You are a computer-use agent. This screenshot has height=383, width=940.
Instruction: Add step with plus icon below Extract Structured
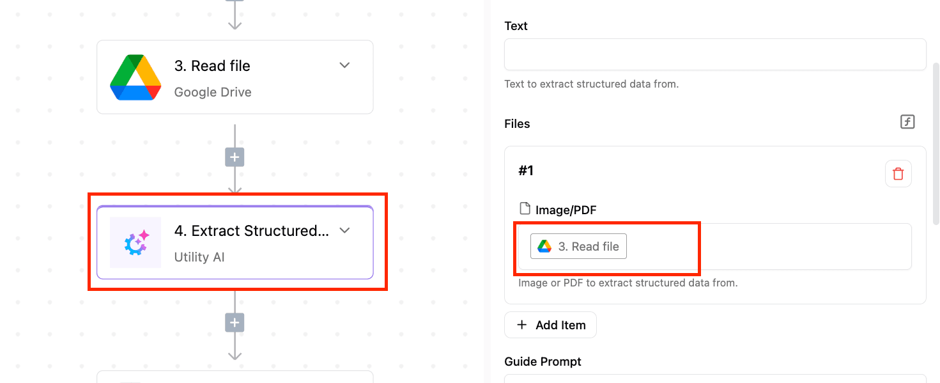[x=235, y=323]
